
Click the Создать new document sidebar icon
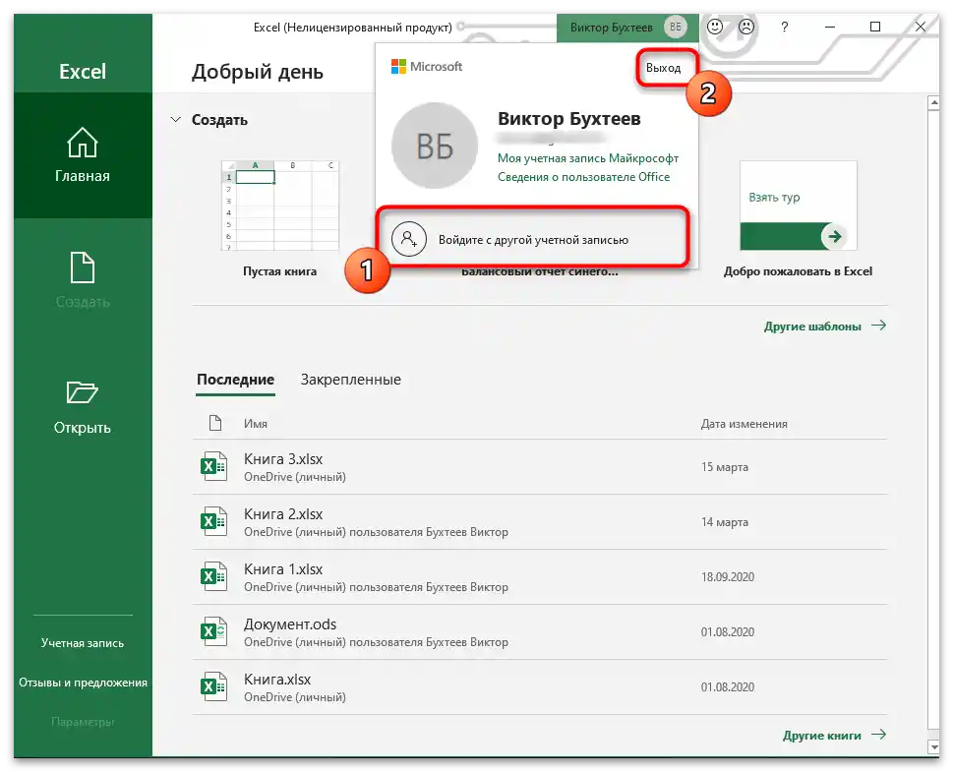tap(82, 267)
